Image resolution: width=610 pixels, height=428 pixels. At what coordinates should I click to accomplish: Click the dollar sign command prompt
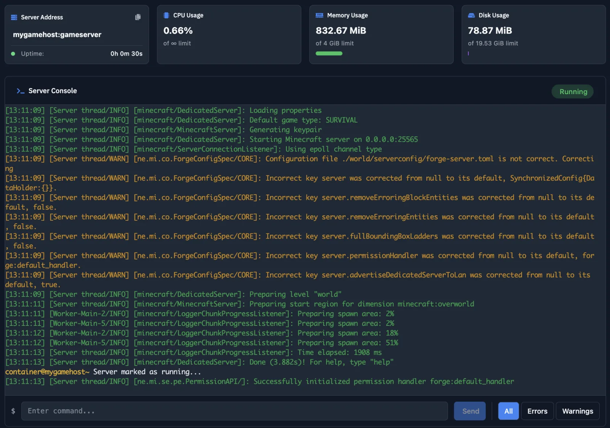[x=13, y=411]
